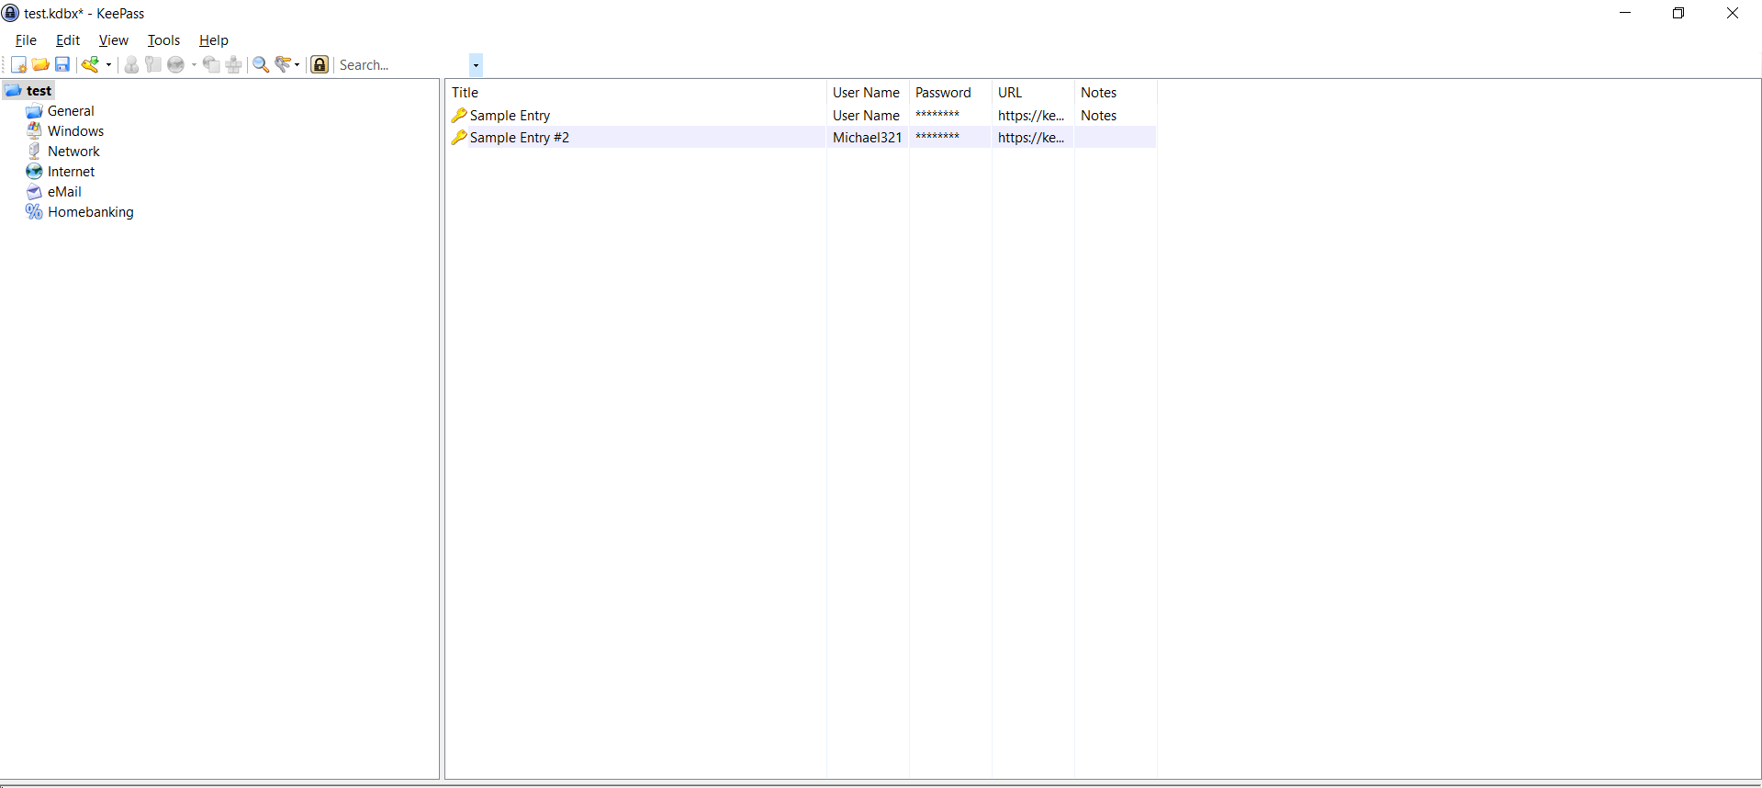The width and height of the screenshot is (1762, 788).
Task: Open the File menu
Action: 26,40
